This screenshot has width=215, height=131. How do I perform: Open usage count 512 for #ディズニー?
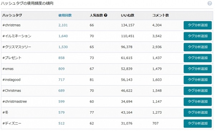[61, 124]
